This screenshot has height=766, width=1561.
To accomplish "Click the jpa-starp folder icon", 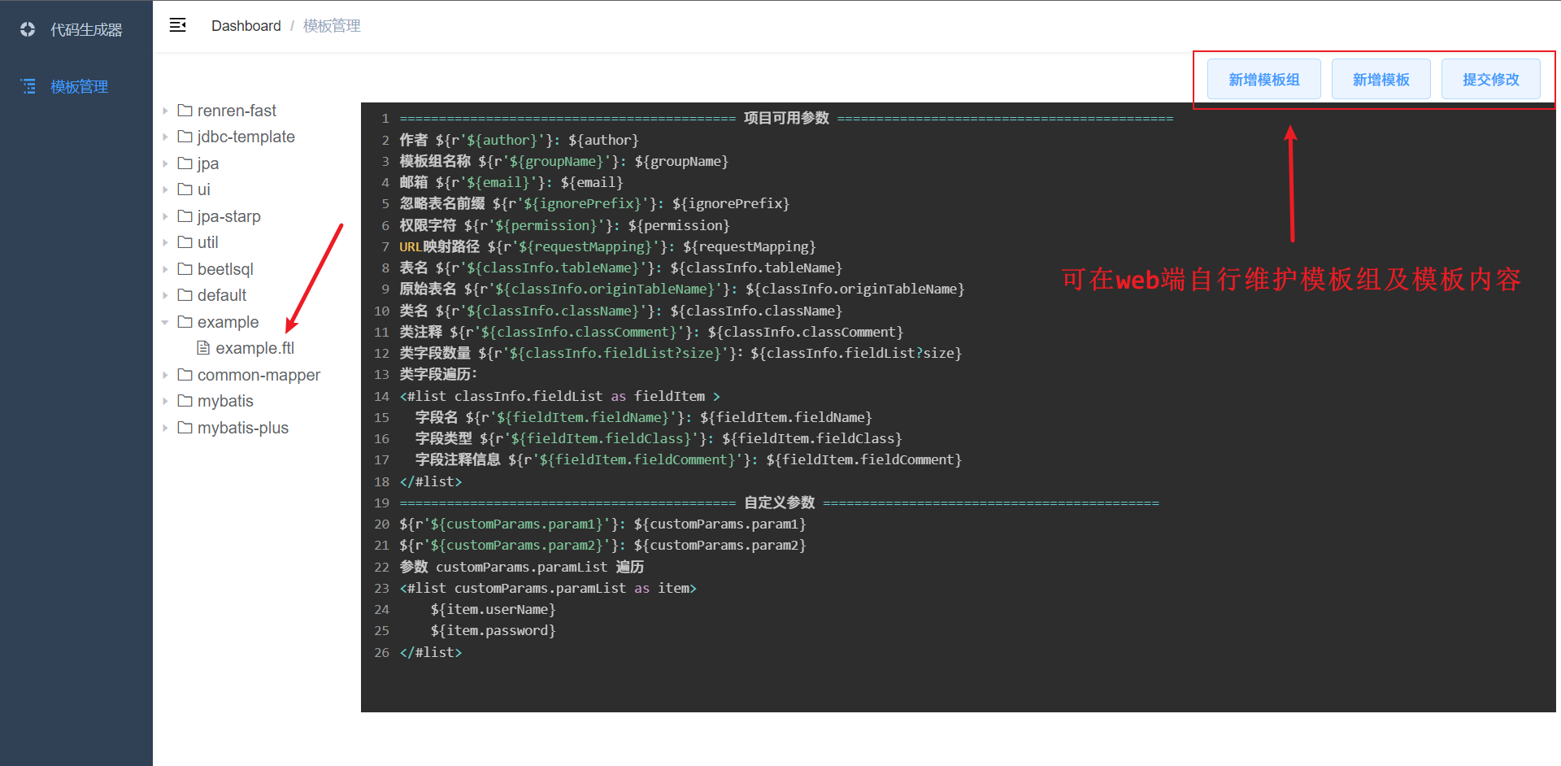I will click(x=185, y=215).
